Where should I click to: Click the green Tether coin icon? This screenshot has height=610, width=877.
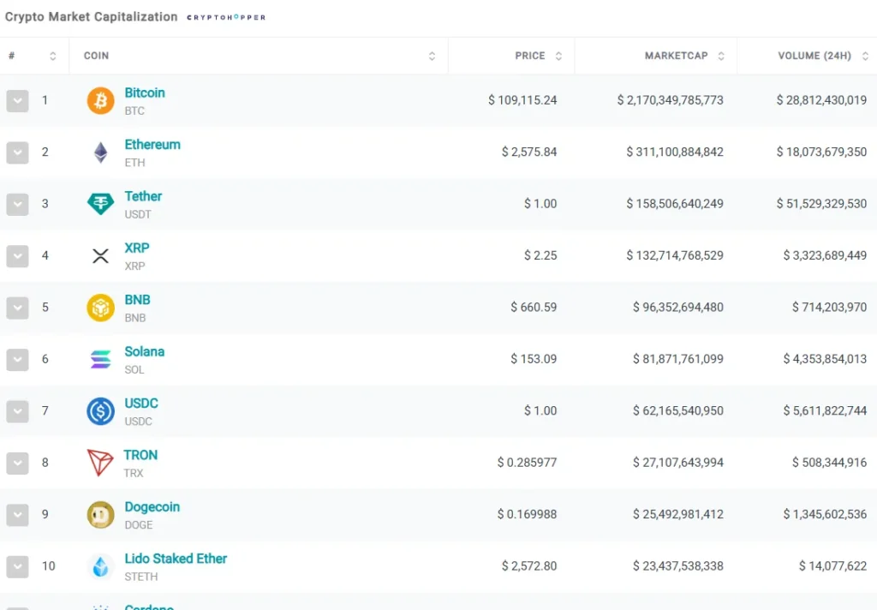click(x=100, y=204)
